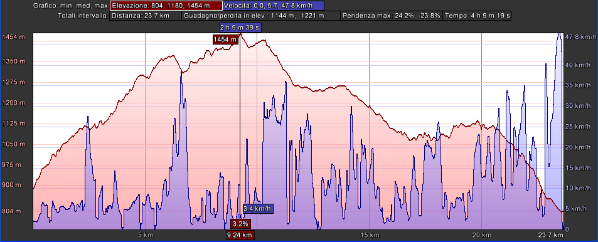The height and width of the screenshot is (242, 598).
Task: Click the 'Totali intervallo:' label
Action: [x=82, y=16]
